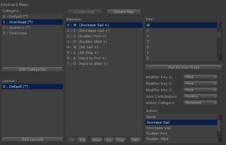Open Edit Categories
The height and width of the screenshot is (145, 226).
pyautogui.click(x=32, y=70)
